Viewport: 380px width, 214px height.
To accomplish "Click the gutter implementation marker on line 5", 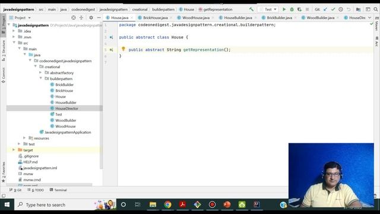I will (x=111, y=50).
